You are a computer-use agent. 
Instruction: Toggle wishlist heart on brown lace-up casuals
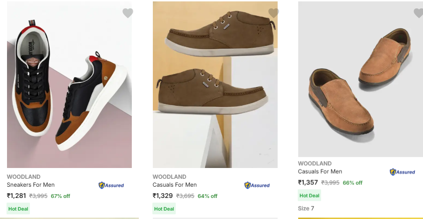click(273, 13)
